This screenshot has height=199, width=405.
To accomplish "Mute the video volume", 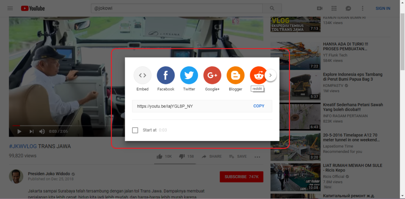I will (x=42, y=131).
